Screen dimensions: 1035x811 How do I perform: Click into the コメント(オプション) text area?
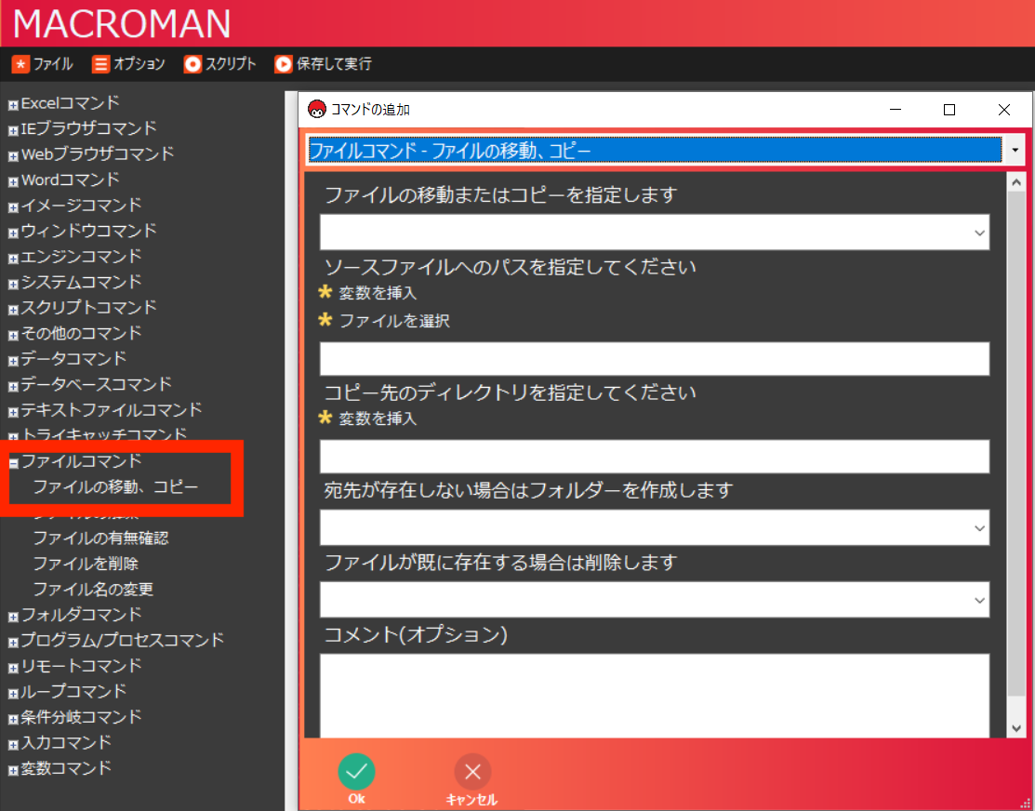click(655, 696)
